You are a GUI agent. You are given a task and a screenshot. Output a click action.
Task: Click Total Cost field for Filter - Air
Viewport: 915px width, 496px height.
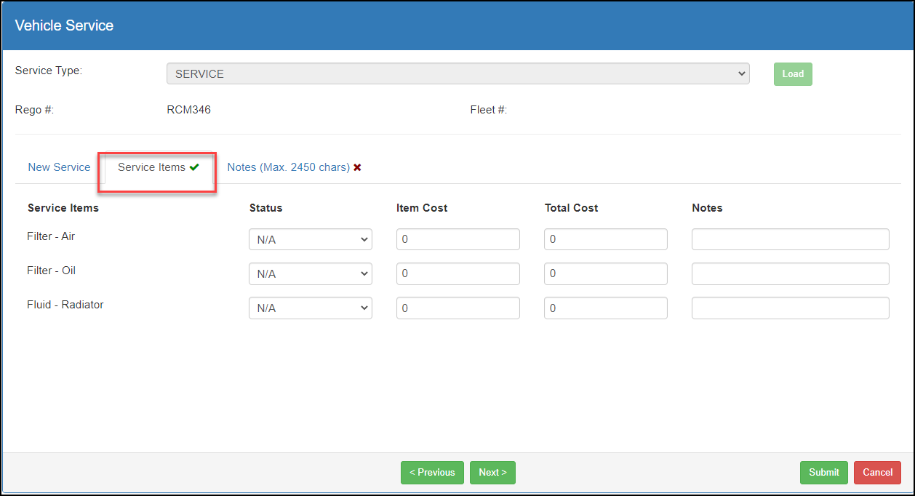pyautogui.click(x=606, y=239)
